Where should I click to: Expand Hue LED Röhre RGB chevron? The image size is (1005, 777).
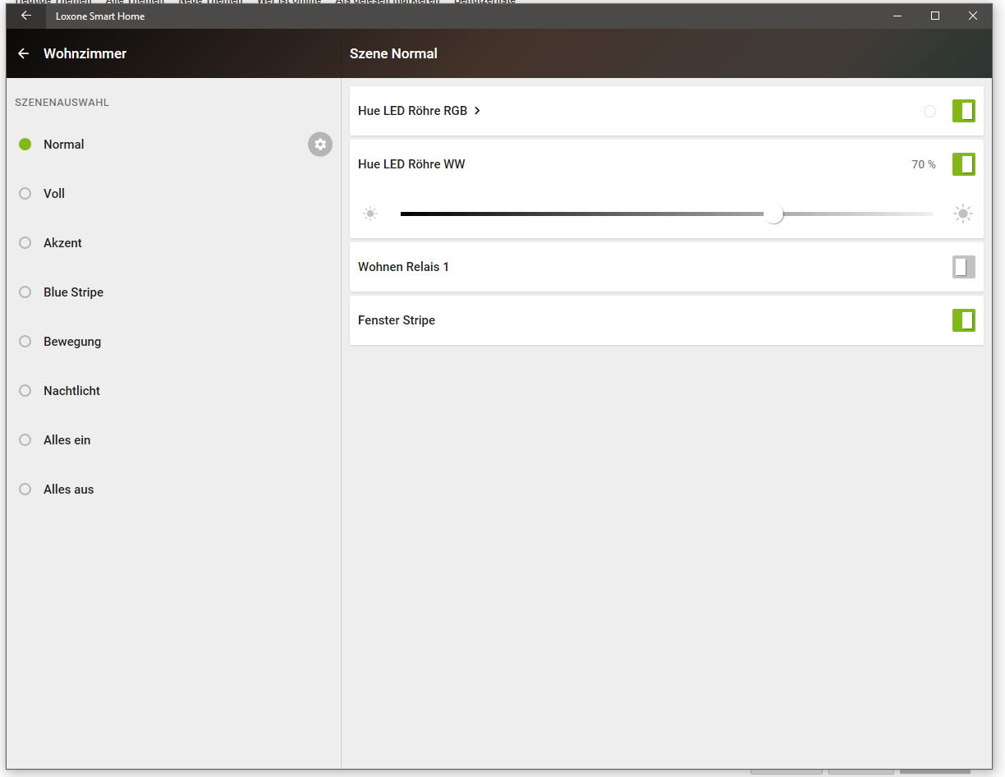(x=477, y=111)
